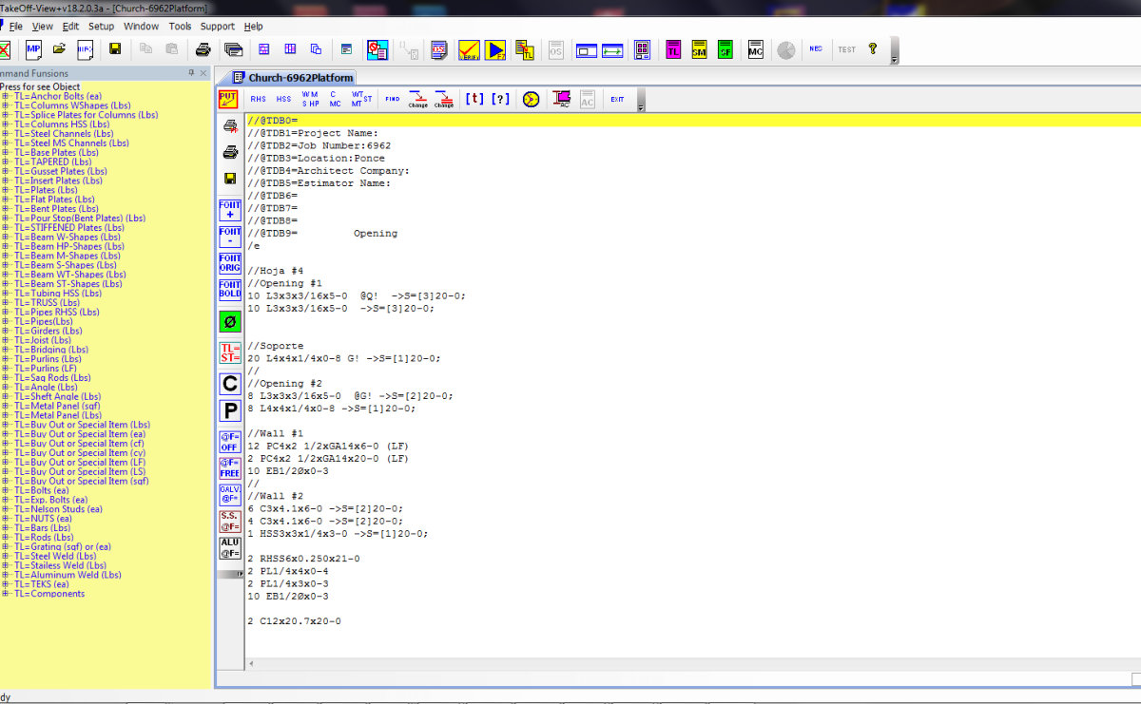Click the yellow question mark help icon
This screenshot has width=1141, height=704.
tap(873, 49)
